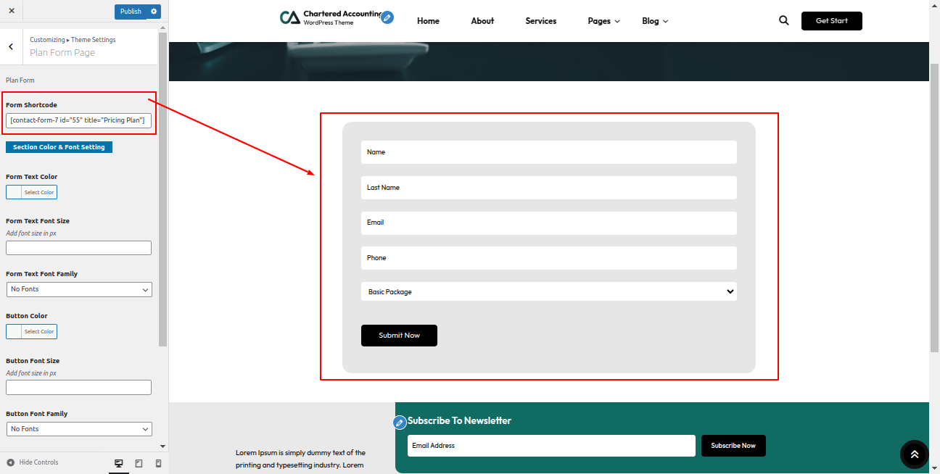This screenshot has height=474, width=940.
Task: Switch to desktop preview icon
Action: [119, 463]
